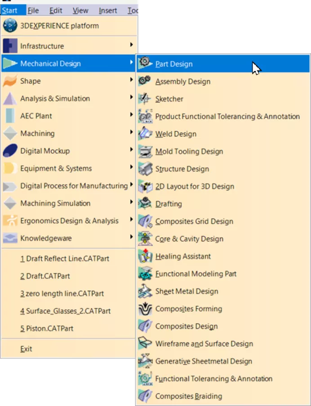Click the Sheet Metal Design icon
This screenshot has height=406, width=311.
(x=145, y=291)
